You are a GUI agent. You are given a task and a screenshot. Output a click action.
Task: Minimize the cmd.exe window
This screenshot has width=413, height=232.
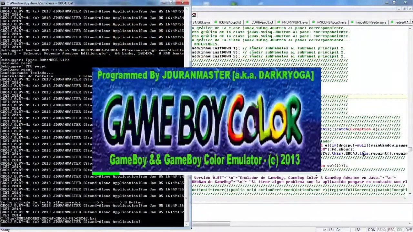tap(164, 3)
